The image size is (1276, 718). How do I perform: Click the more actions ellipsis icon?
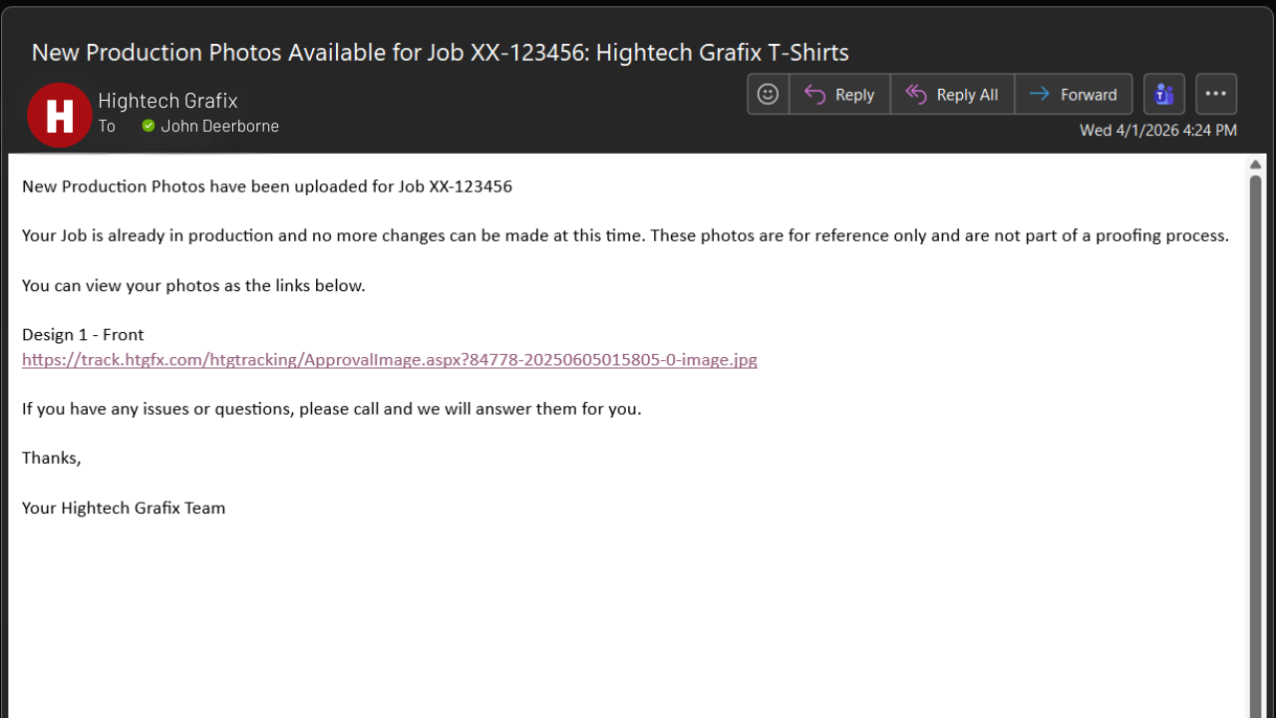(x=1216, y=93)
